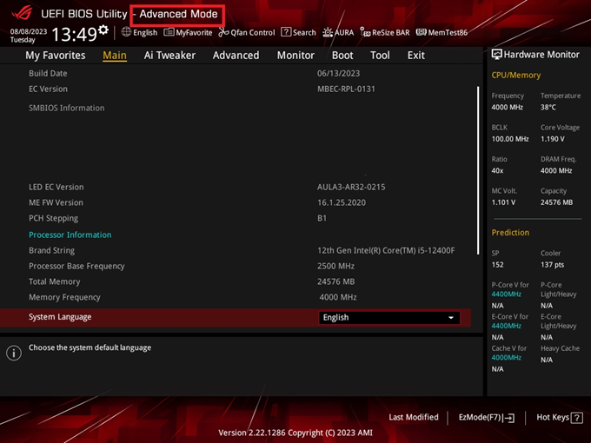This screenshot has height=443, width=591.
Task: Click the AULA3-AR32-0215 value
Action: tap(351, 188)
